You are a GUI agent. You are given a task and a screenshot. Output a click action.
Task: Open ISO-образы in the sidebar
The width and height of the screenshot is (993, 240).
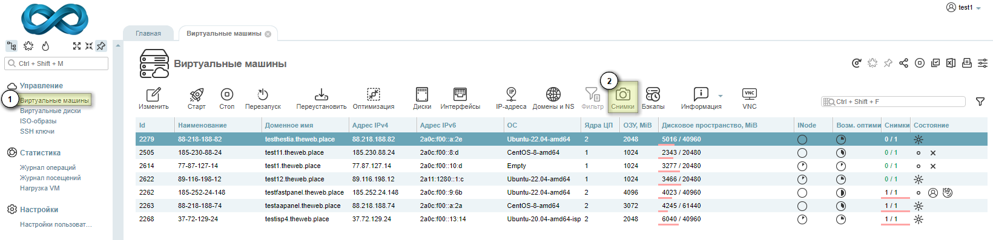coord(38,121)
